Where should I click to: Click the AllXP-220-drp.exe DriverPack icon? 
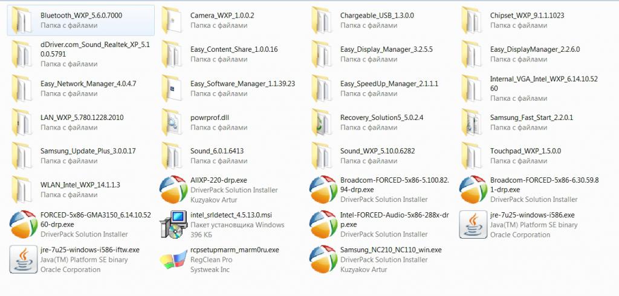tap(173, 190)
